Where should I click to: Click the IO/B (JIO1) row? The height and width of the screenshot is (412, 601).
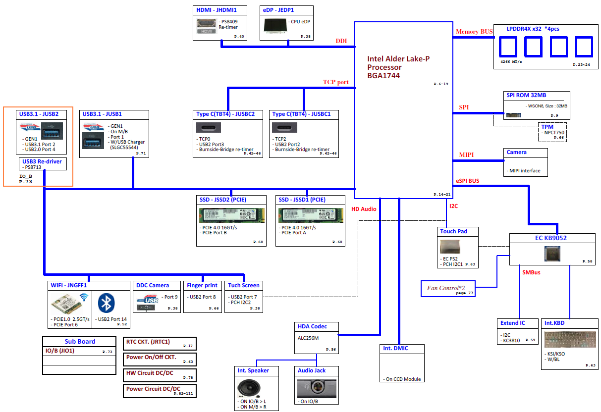(80, 351)
